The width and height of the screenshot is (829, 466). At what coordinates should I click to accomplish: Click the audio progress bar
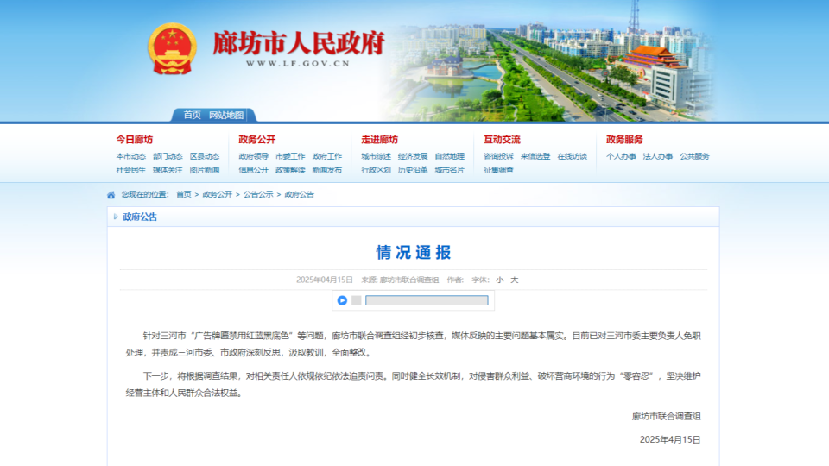coord(427,300)
